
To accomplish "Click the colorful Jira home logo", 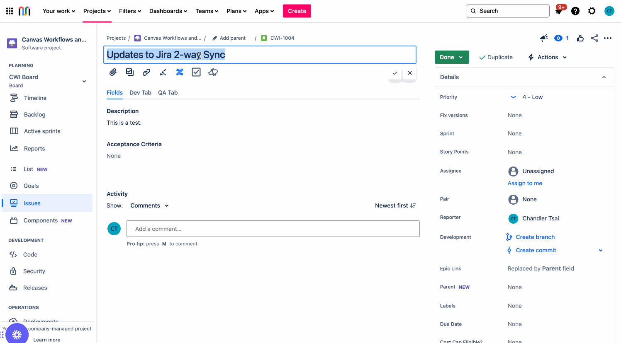I will click(x=24, y=11).
